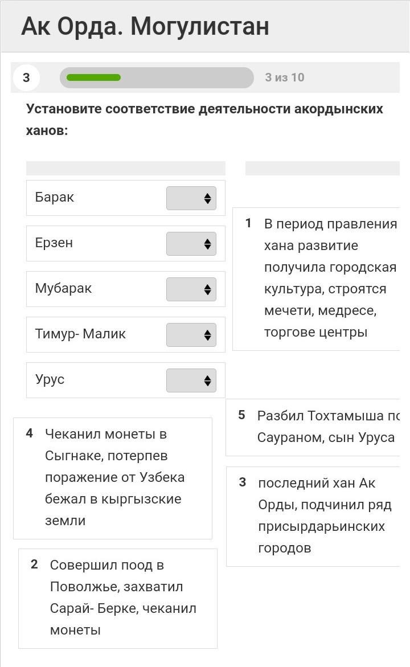Expand the dropdown for Тимур- Малик
The image size is (410, 667).
191,335
